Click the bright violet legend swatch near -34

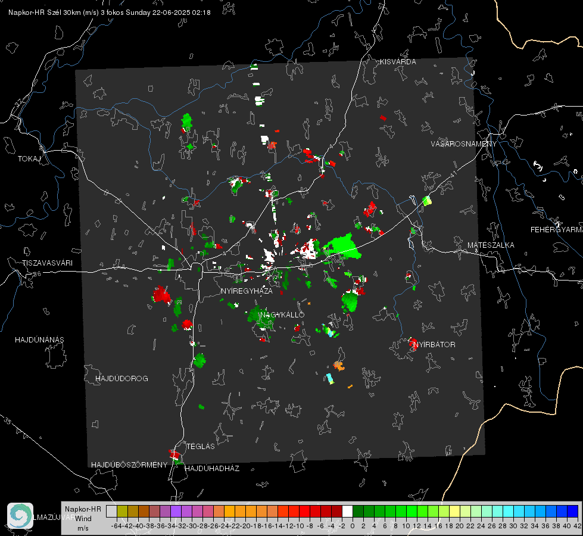[x=176, y=511]
